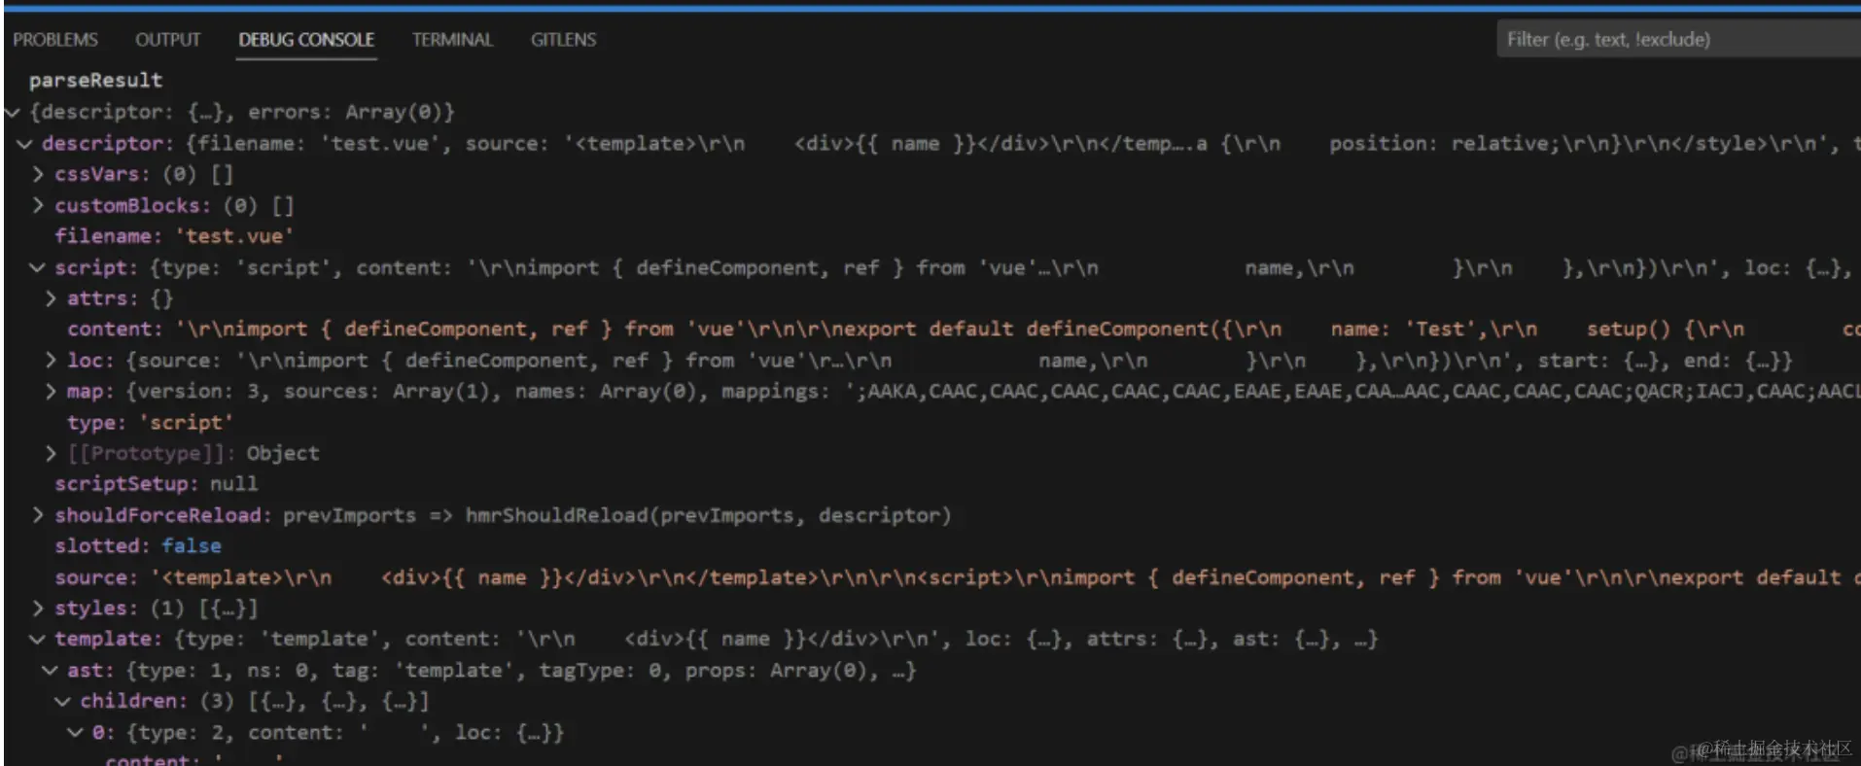Image resolution: width=1861 pixels, height=766 pixels.
Task: Collapse the template object chevron
Action: (x=38, y=640)
